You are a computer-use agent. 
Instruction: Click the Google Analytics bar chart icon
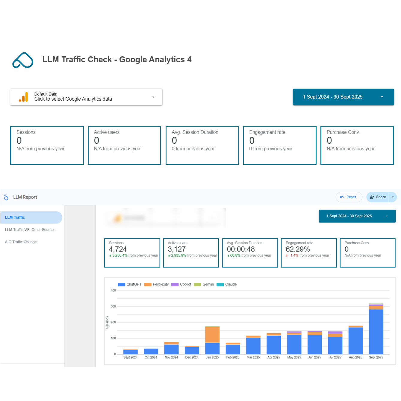point(23,97)
